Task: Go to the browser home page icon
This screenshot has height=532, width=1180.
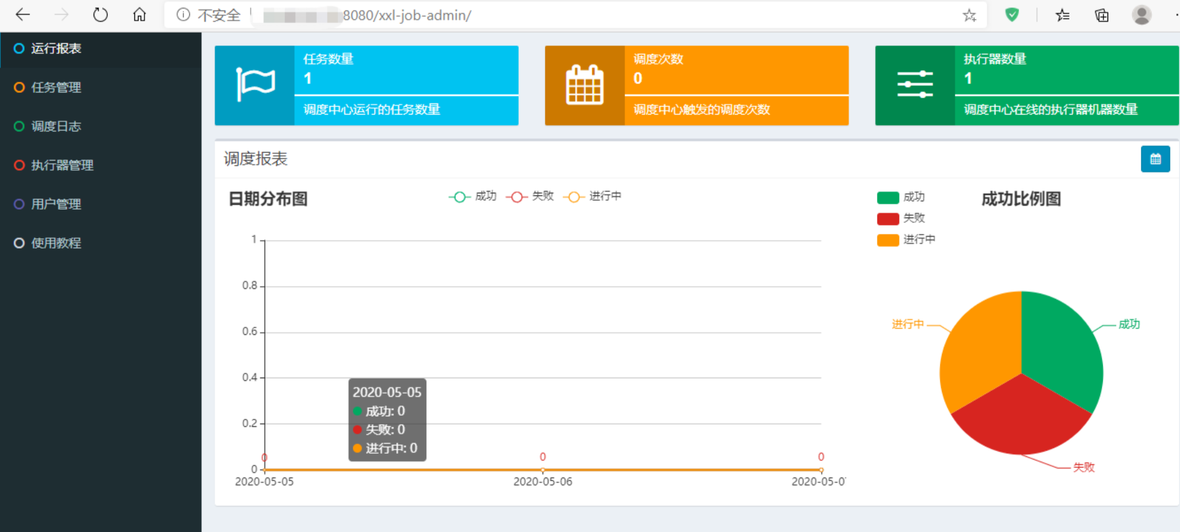Action: tap(139, 15)
